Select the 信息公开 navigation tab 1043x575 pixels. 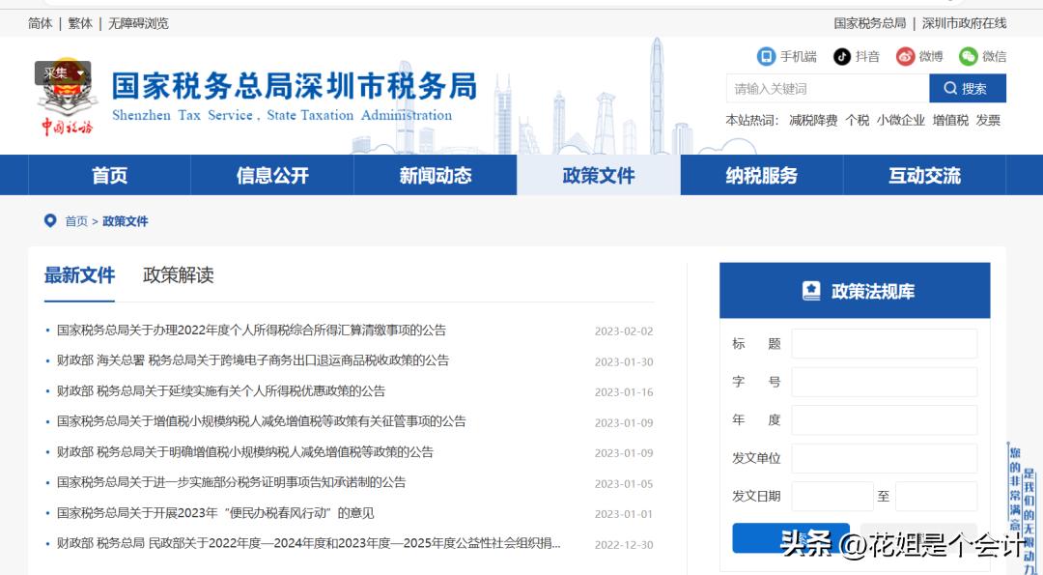tap(271, 175)
